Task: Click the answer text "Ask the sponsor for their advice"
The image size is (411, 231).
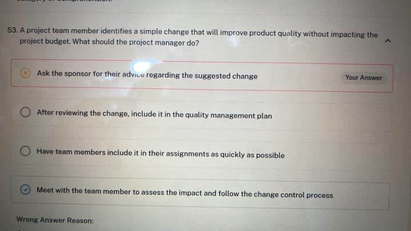Action: (91, 74)
